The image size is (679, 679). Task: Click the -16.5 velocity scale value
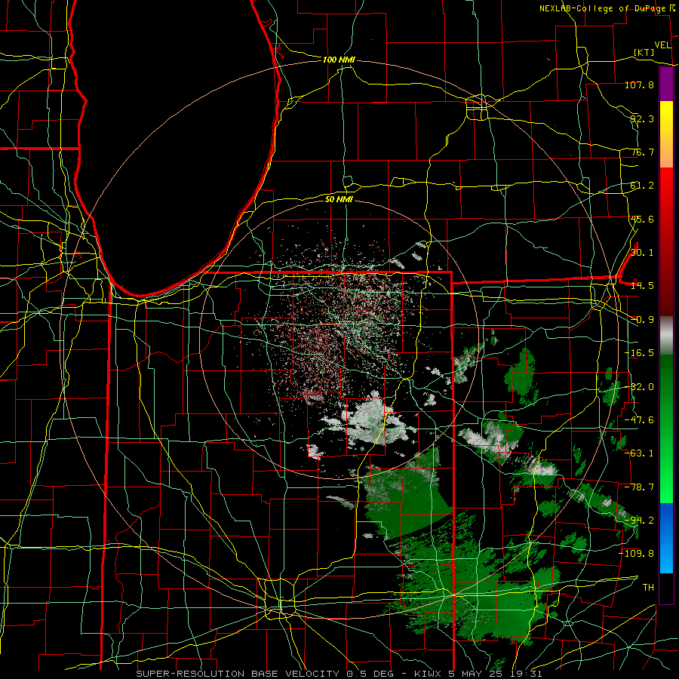click(x=639, y=353)
